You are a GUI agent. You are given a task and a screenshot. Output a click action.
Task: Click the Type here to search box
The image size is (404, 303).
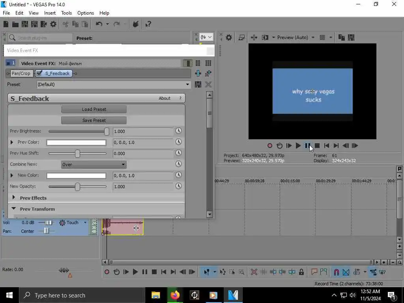(x=81, y=295)
